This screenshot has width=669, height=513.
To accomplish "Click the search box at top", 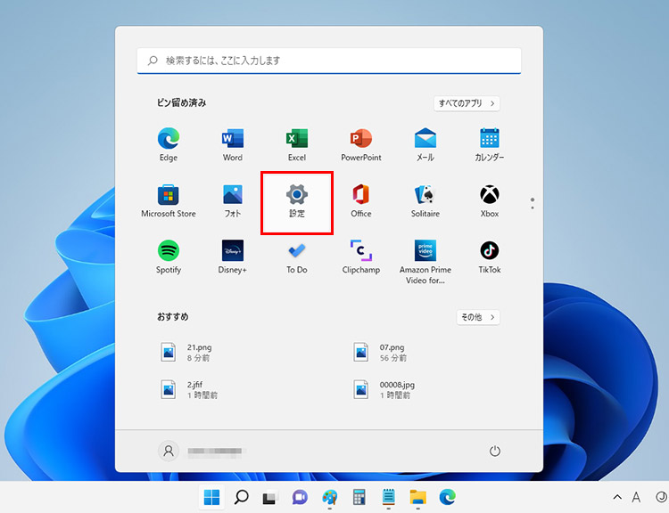I will click(329, 61).
